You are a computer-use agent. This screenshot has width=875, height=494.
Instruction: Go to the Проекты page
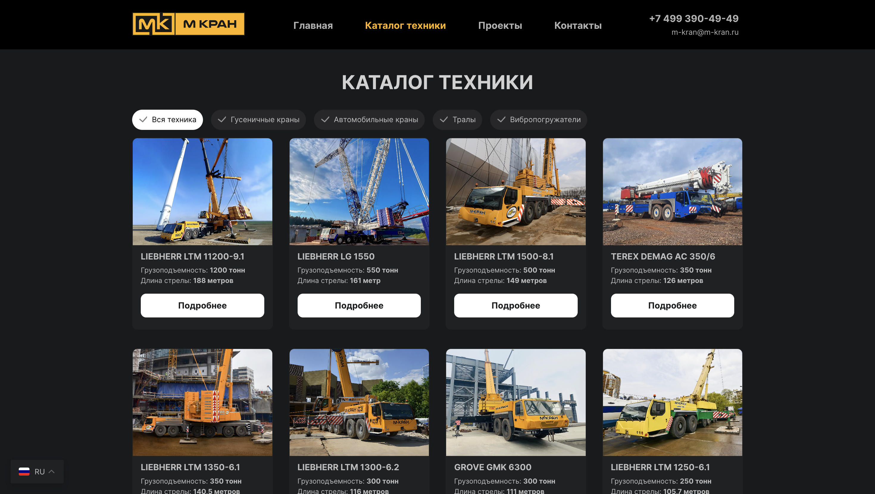500,26
